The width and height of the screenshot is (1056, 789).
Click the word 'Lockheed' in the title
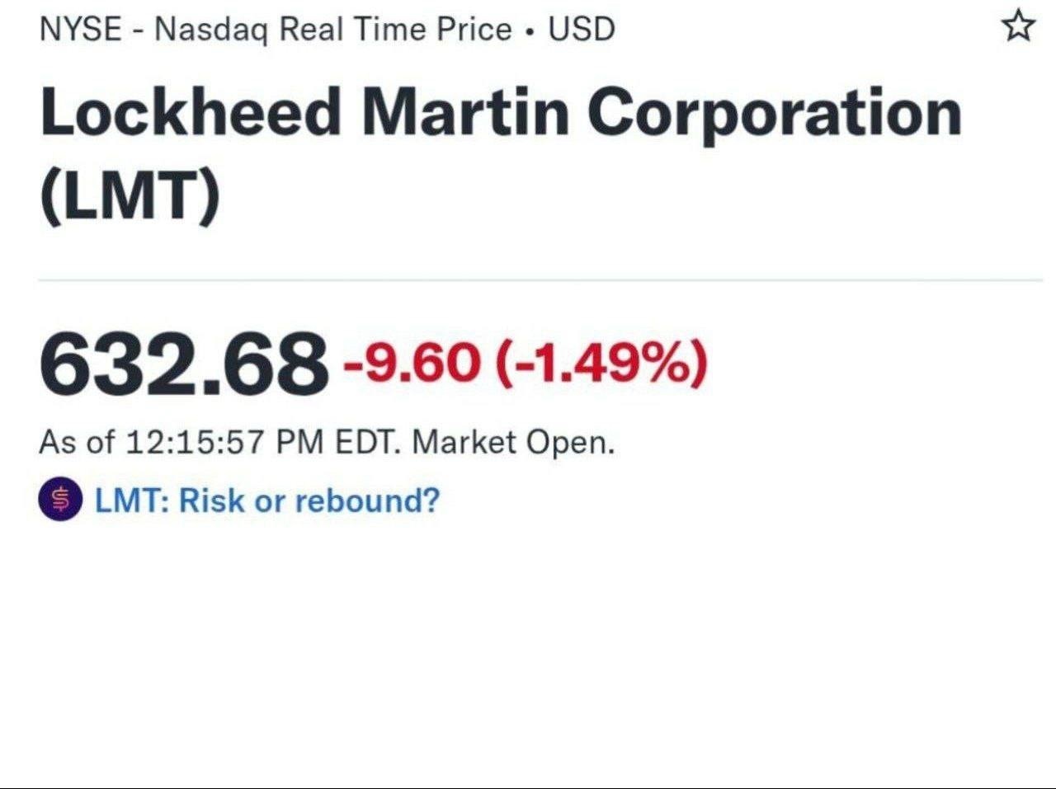pos(191,112)
